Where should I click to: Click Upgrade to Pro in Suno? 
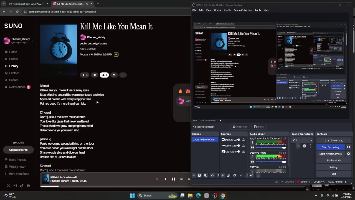click(x=18, y=150)
